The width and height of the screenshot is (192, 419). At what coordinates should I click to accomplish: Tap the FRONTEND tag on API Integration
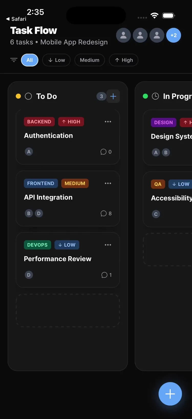41,183
